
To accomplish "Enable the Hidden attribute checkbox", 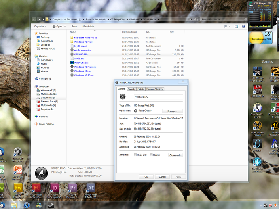I will point(151,155).
